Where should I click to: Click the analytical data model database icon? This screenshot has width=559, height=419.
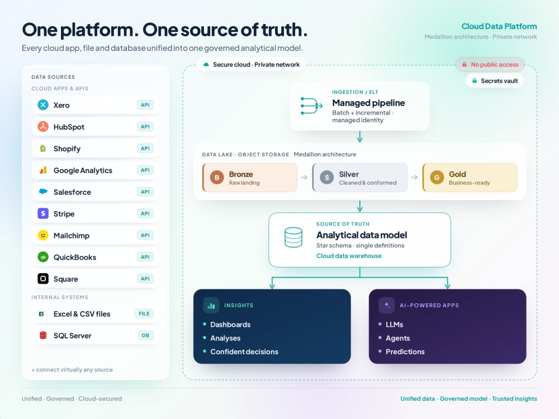[293, 237]
